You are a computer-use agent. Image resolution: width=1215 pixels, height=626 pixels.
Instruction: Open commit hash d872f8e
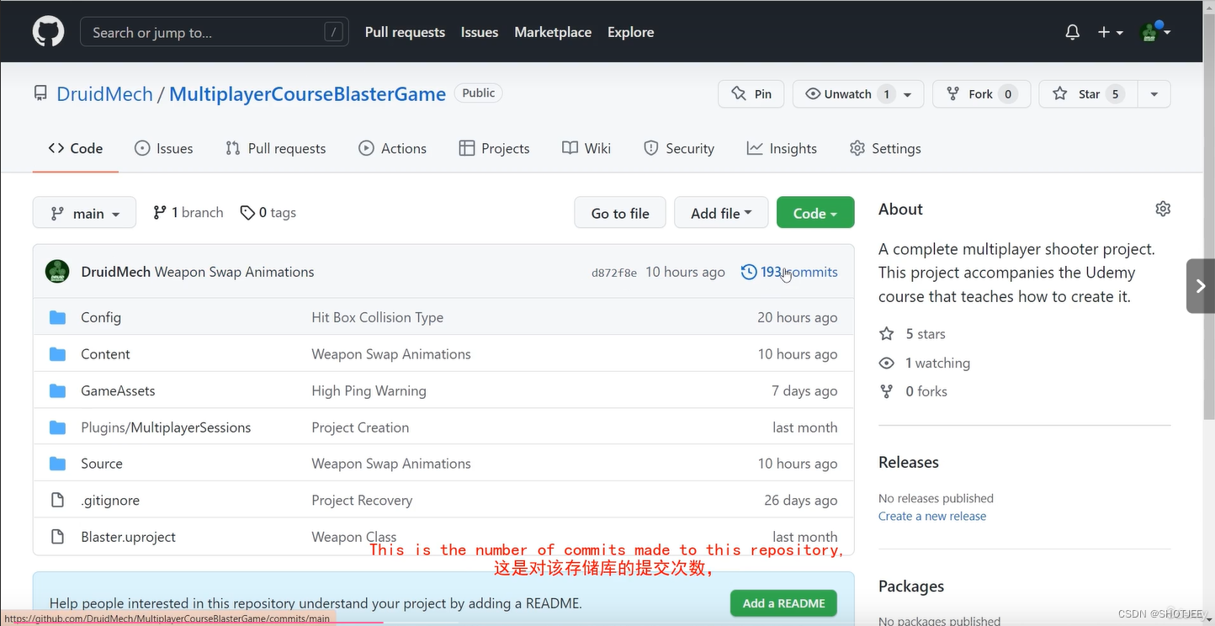pyautogui.click(x=614, y=273)
